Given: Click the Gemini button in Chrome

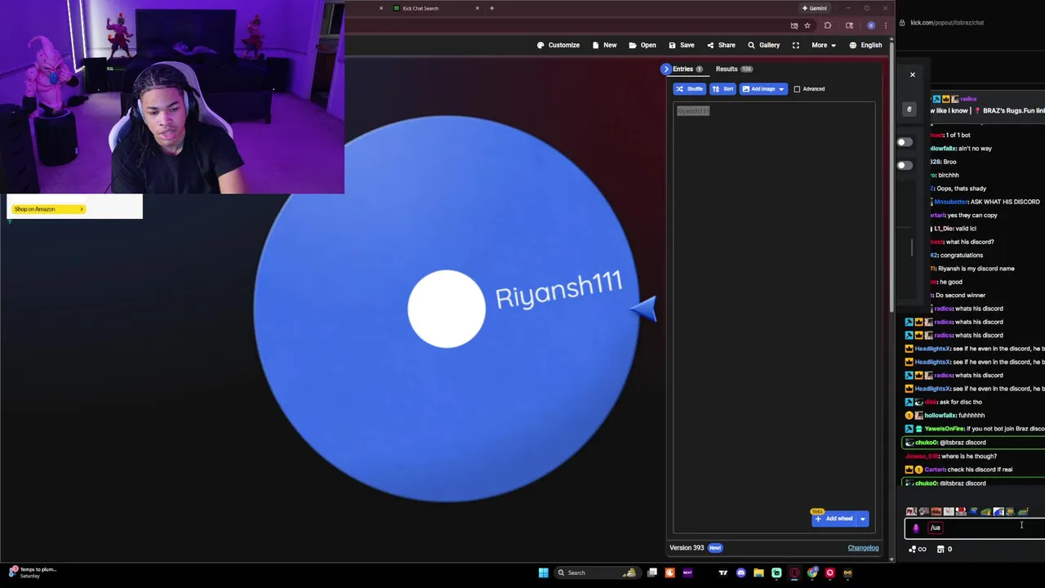Looking at the screenshot, I should (815, 8).
